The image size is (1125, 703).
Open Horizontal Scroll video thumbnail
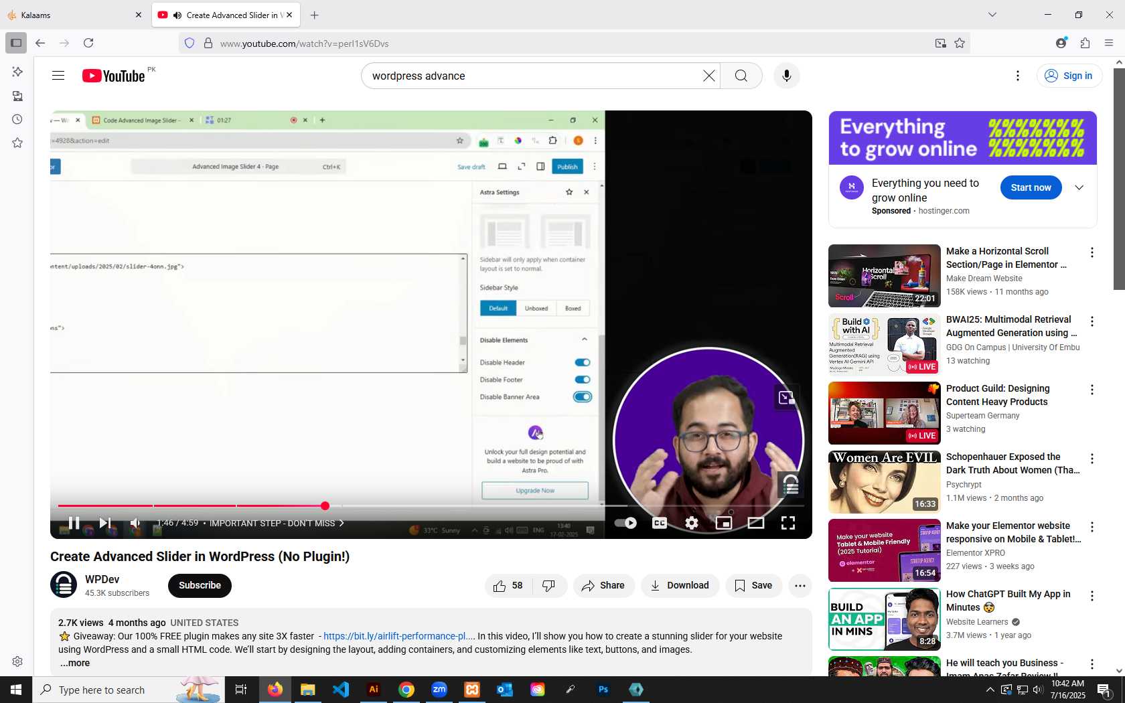(x=884, y=276)
